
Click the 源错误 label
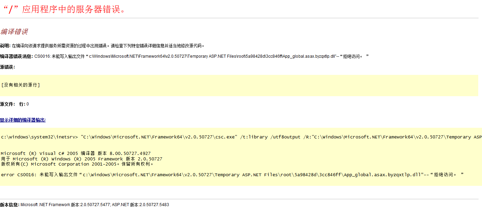pyautogui.click(x=8, y=67)
